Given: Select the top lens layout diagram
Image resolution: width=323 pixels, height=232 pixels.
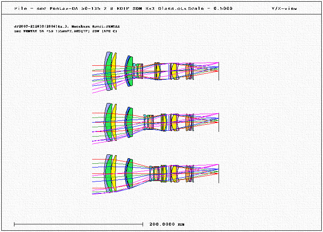Looking at the screenshot, I should coord(155,72).
